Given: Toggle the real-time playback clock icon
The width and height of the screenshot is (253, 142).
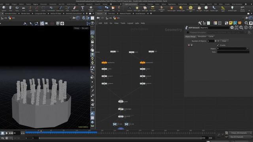Looking at the screenshot, I should click(7, 138).
